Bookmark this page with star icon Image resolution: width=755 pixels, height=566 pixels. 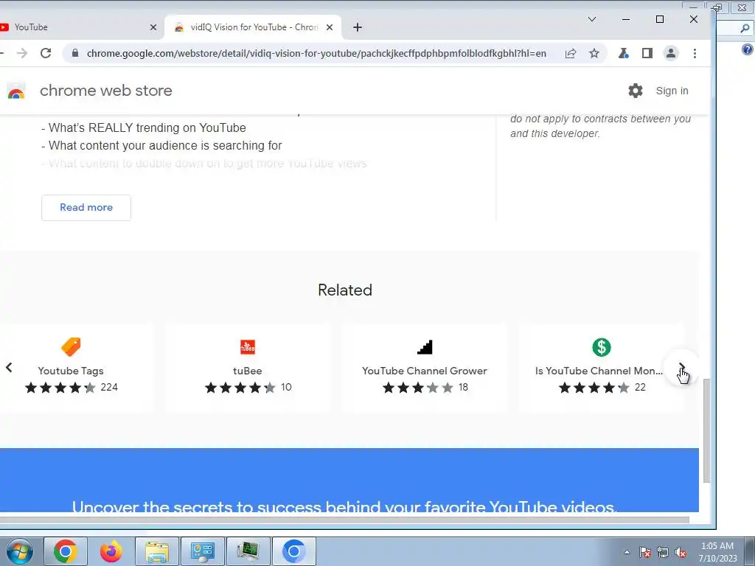tap(594, 53)
